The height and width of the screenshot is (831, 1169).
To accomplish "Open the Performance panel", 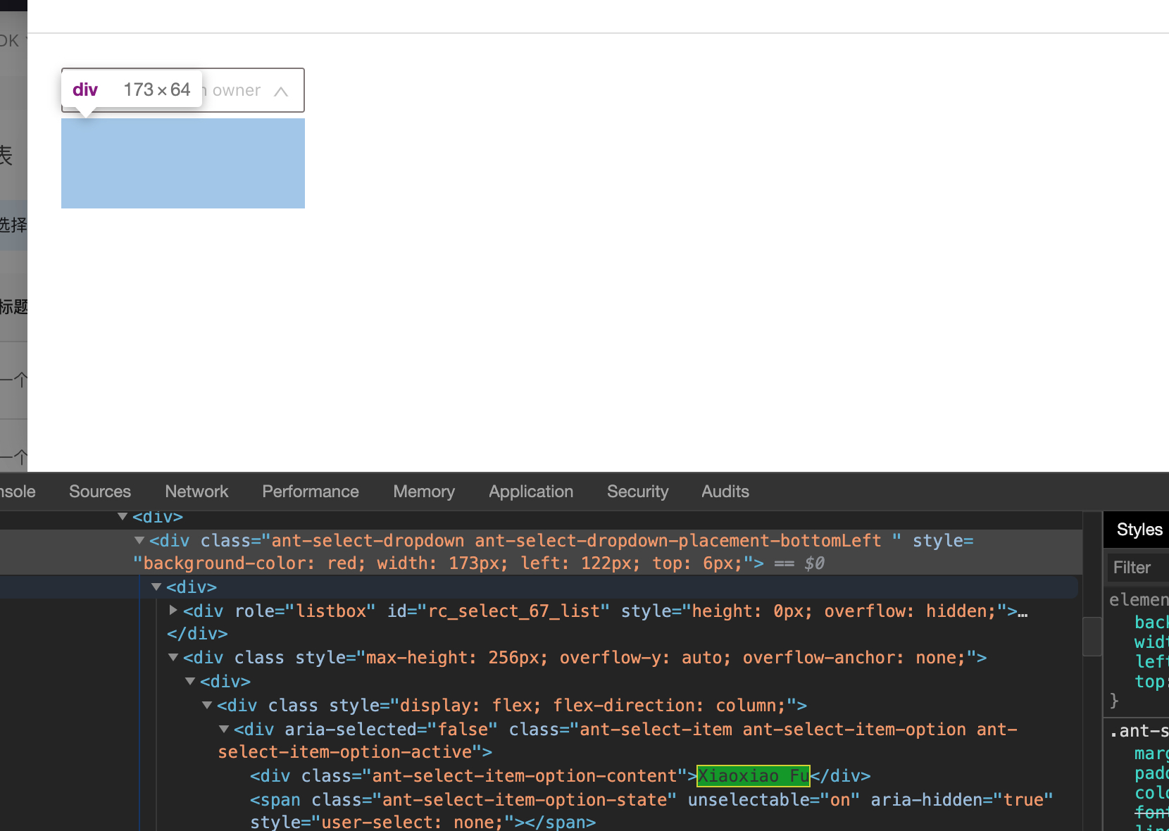I will click(310, 491).
